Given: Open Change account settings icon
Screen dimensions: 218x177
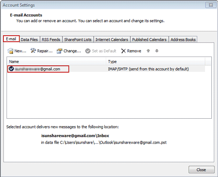Looking at the screenshot, I should (59, 51).
